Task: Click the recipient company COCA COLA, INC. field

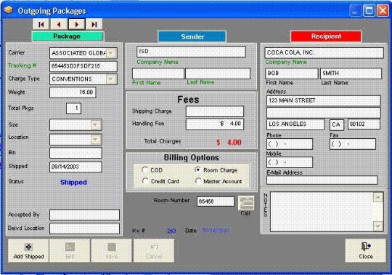Action: 324,53
